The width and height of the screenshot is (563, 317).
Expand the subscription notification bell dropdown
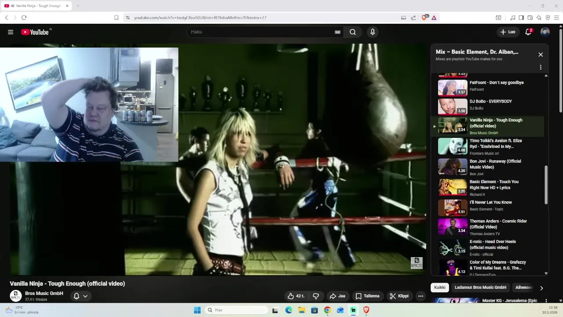pos(80,296)
